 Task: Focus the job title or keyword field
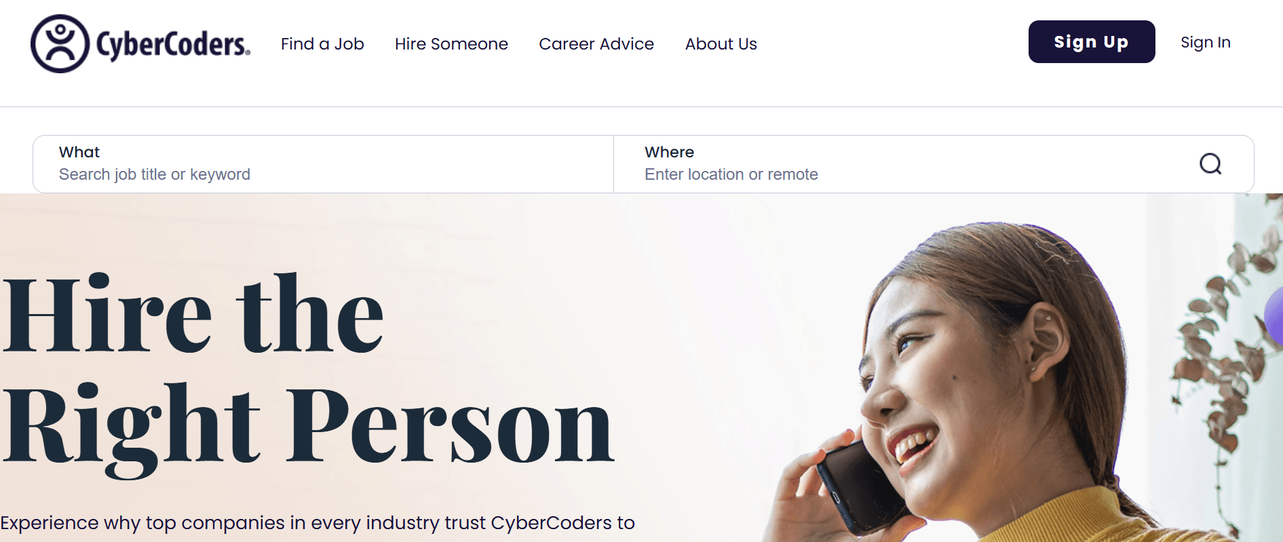click(324, 164)
